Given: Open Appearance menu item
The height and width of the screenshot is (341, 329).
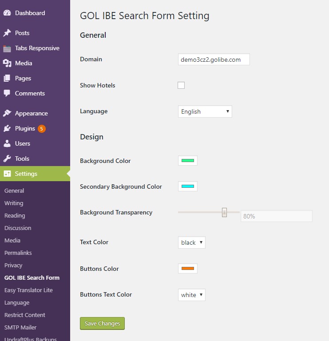Looking at the screenshot, I should [35, 113].
